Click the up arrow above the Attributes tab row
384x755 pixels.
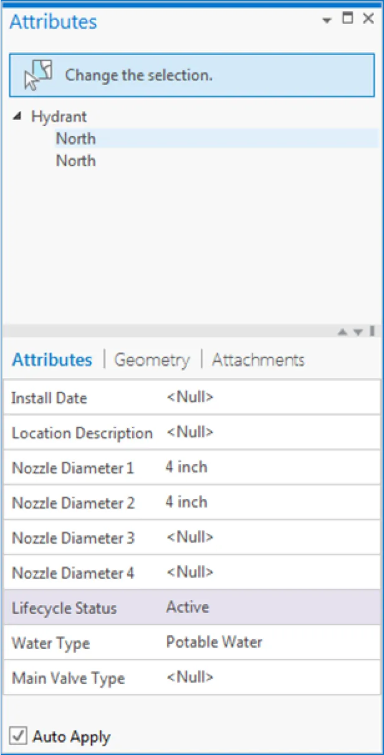[342, 331]
